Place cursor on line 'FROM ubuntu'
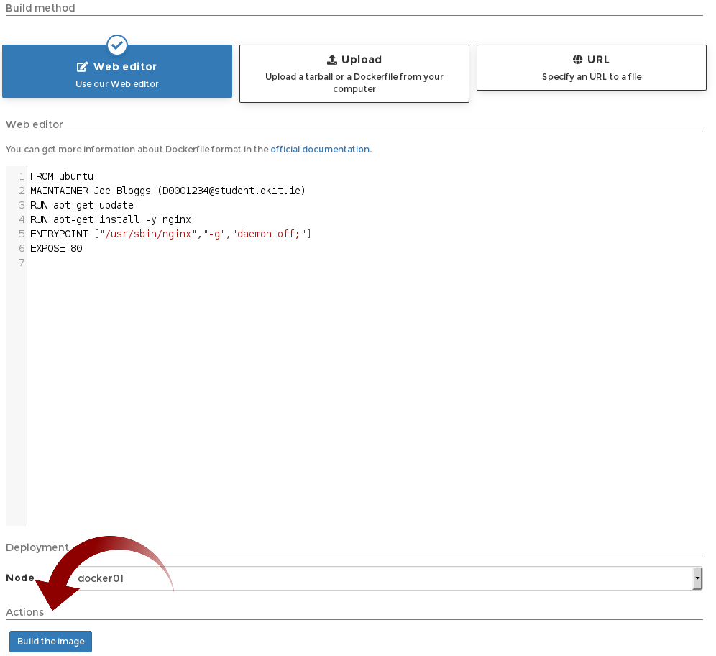 tap(62, 176)
